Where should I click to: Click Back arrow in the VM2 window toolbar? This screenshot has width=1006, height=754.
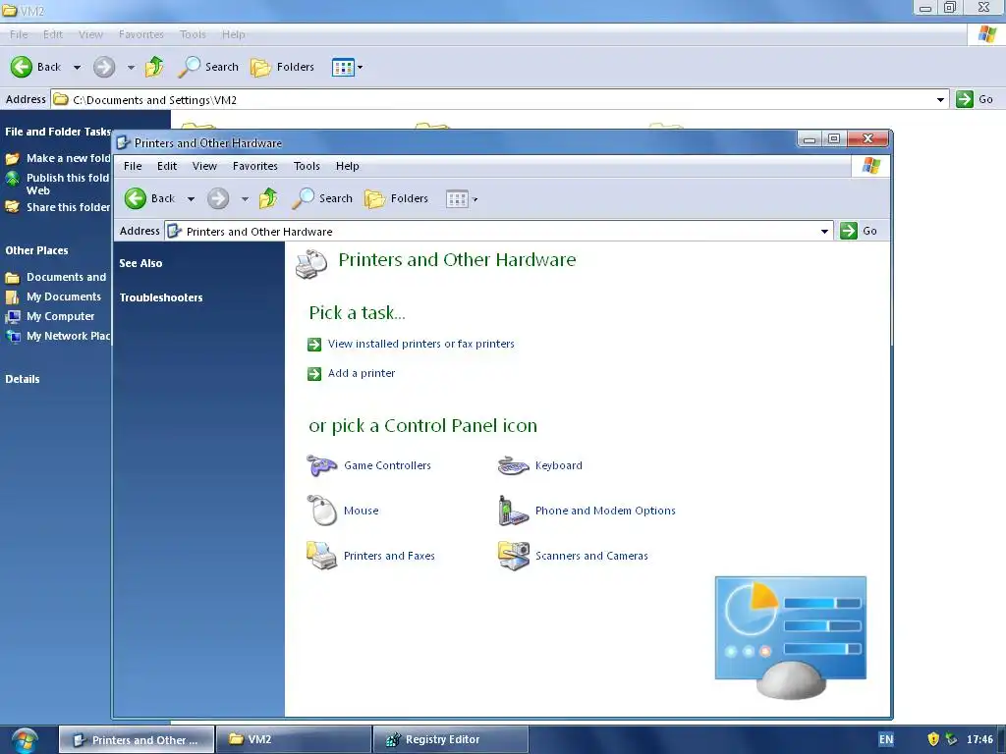pos(22,67)
